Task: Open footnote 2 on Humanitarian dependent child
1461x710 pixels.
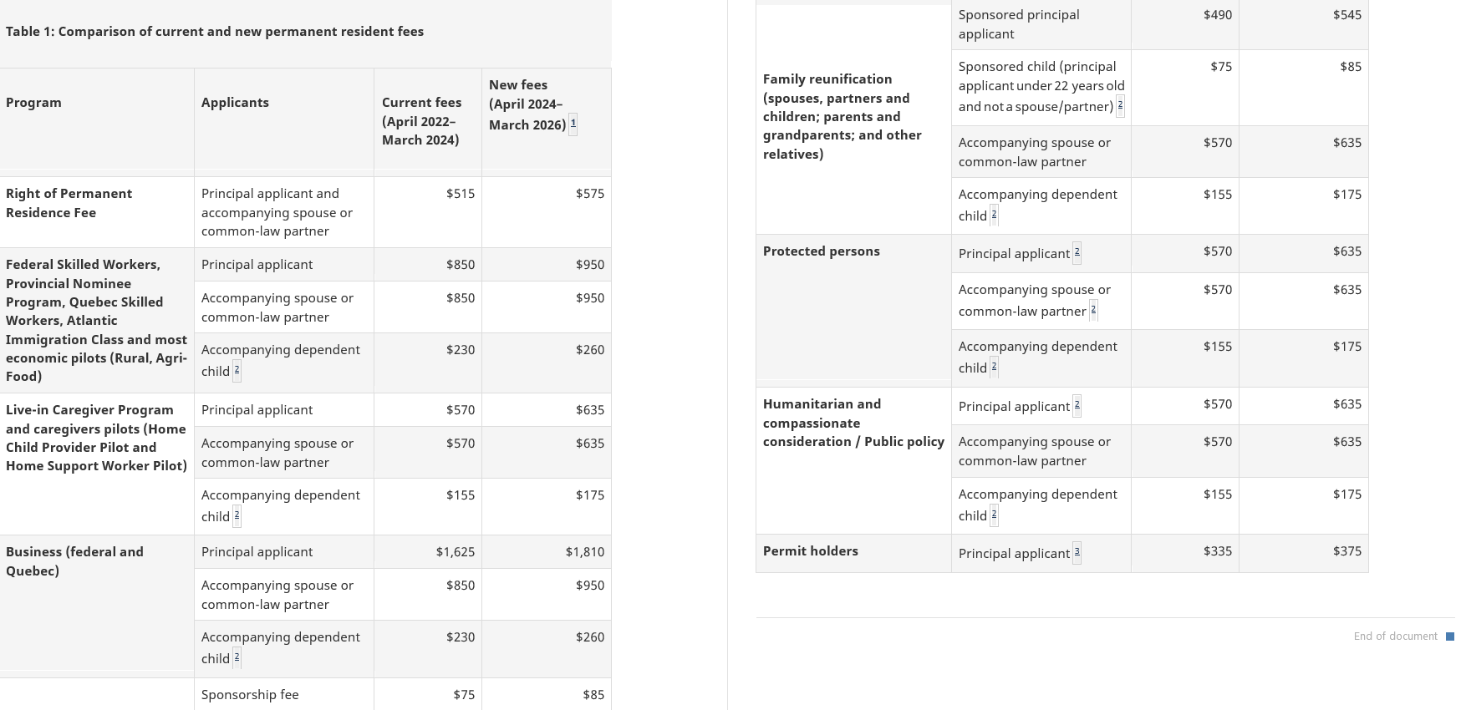Action: coord(994,515)
